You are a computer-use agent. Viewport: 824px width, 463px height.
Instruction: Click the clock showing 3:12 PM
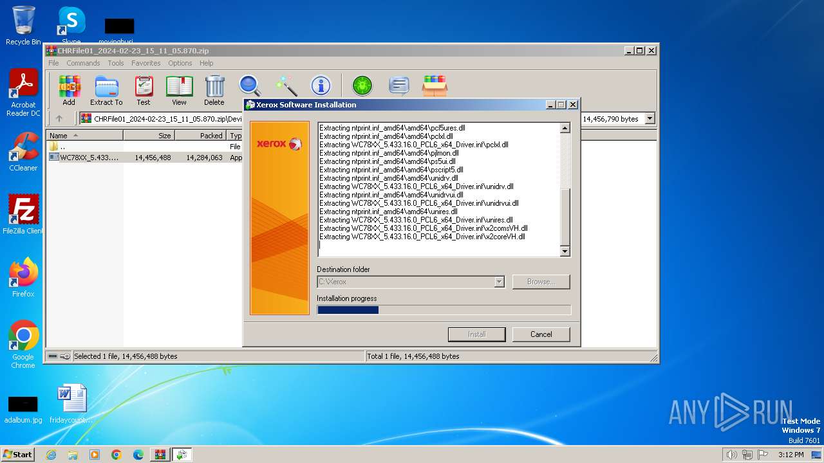click(x=791, y=455)
